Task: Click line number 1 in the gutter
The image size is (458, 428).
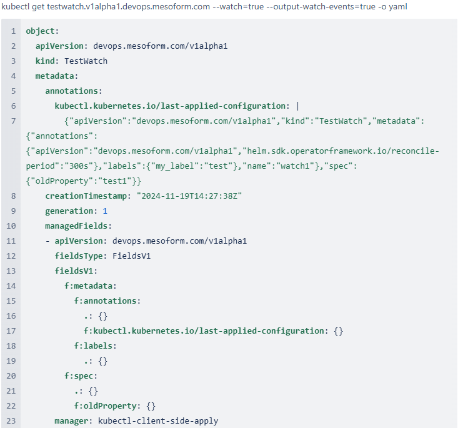Action: (x=13, y=31)
